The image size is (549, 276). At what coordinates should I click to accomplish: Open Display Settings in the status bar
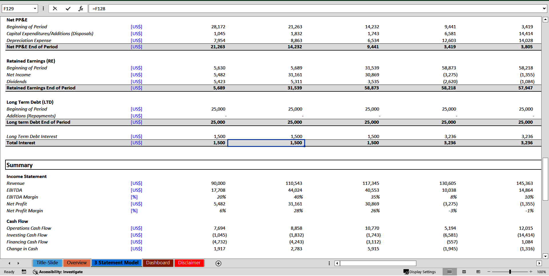click(419, 272)
